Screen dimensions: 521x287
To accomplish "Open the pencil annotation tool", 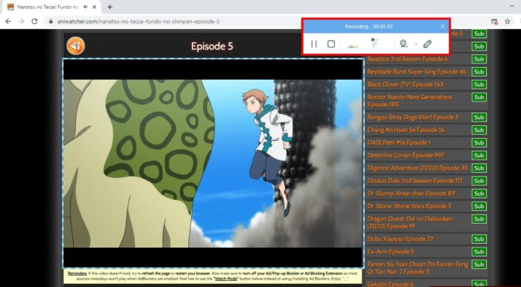I will [x=427, y=44].
